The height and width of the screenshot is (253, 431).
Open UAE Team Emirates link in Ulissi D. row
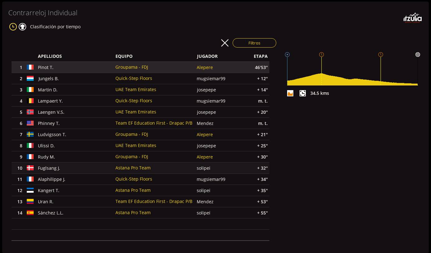tap(136, 145)
